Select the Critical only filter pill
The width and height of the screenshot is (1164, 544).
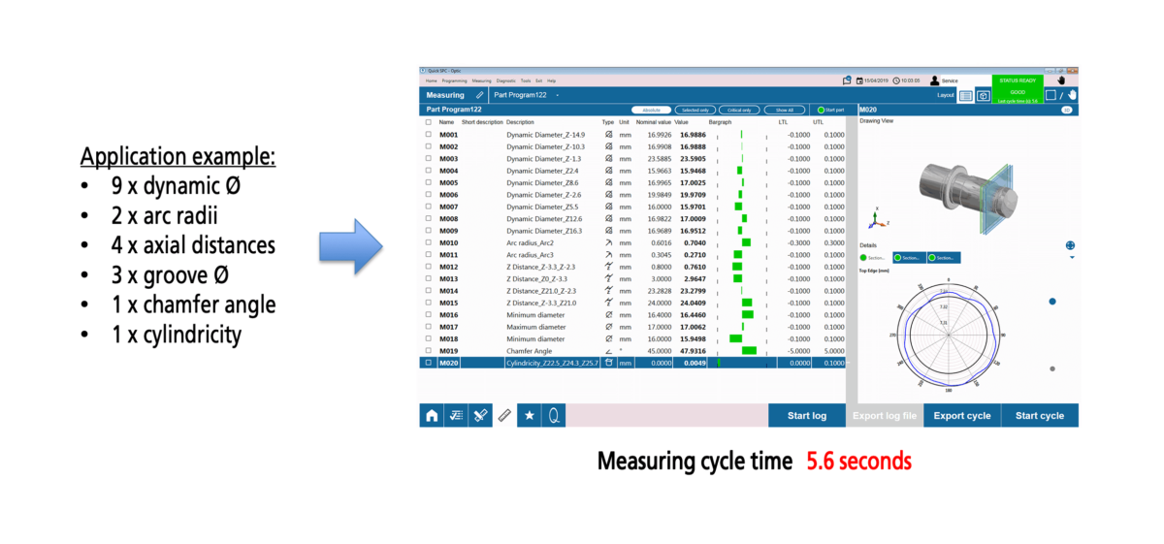click(739, 110)
